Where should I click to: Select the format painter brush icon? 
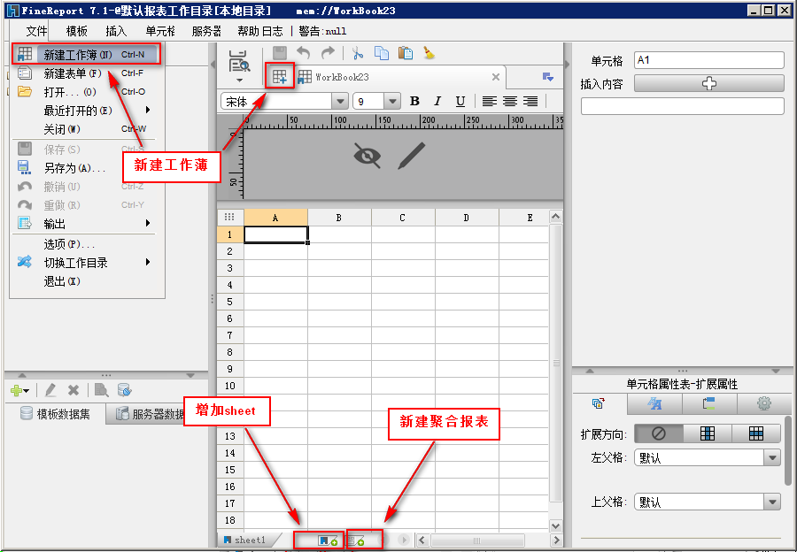(x=429, y=53)
